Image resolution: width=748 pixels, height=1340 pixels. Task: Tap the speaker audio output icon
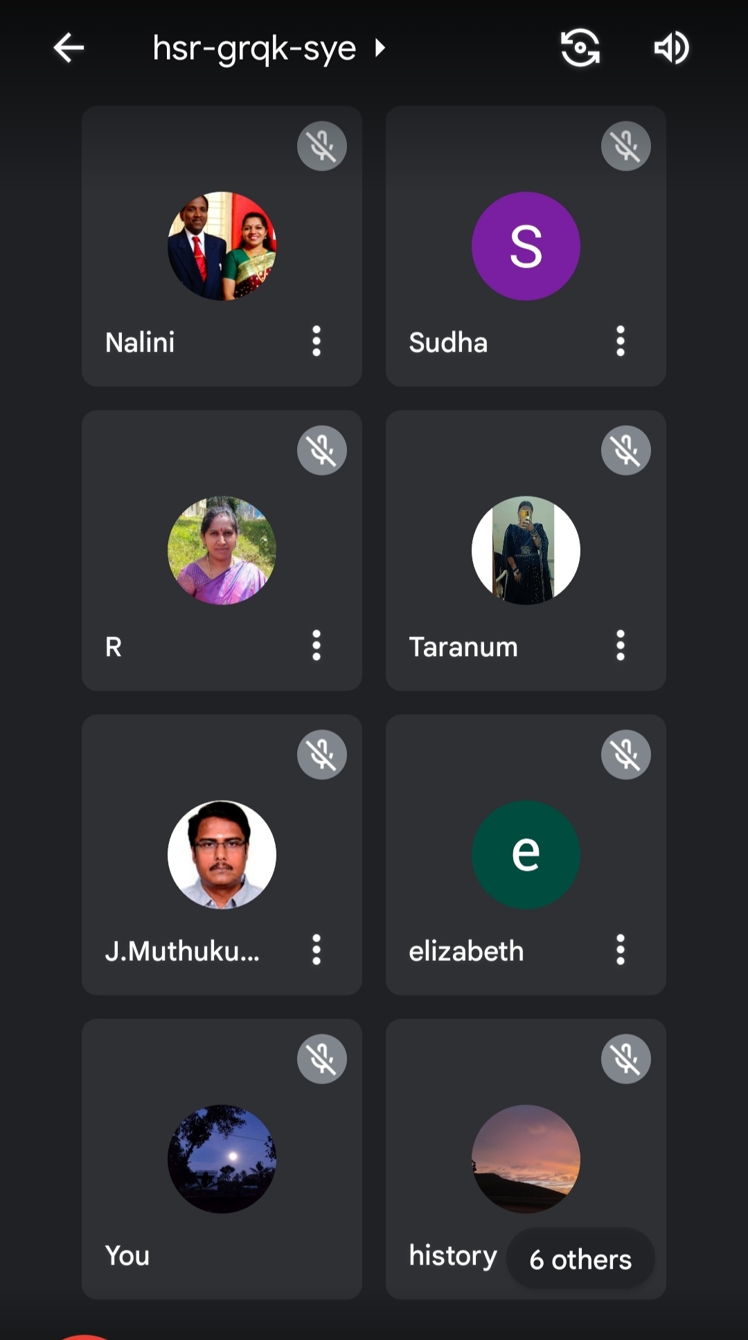point(671,48)
